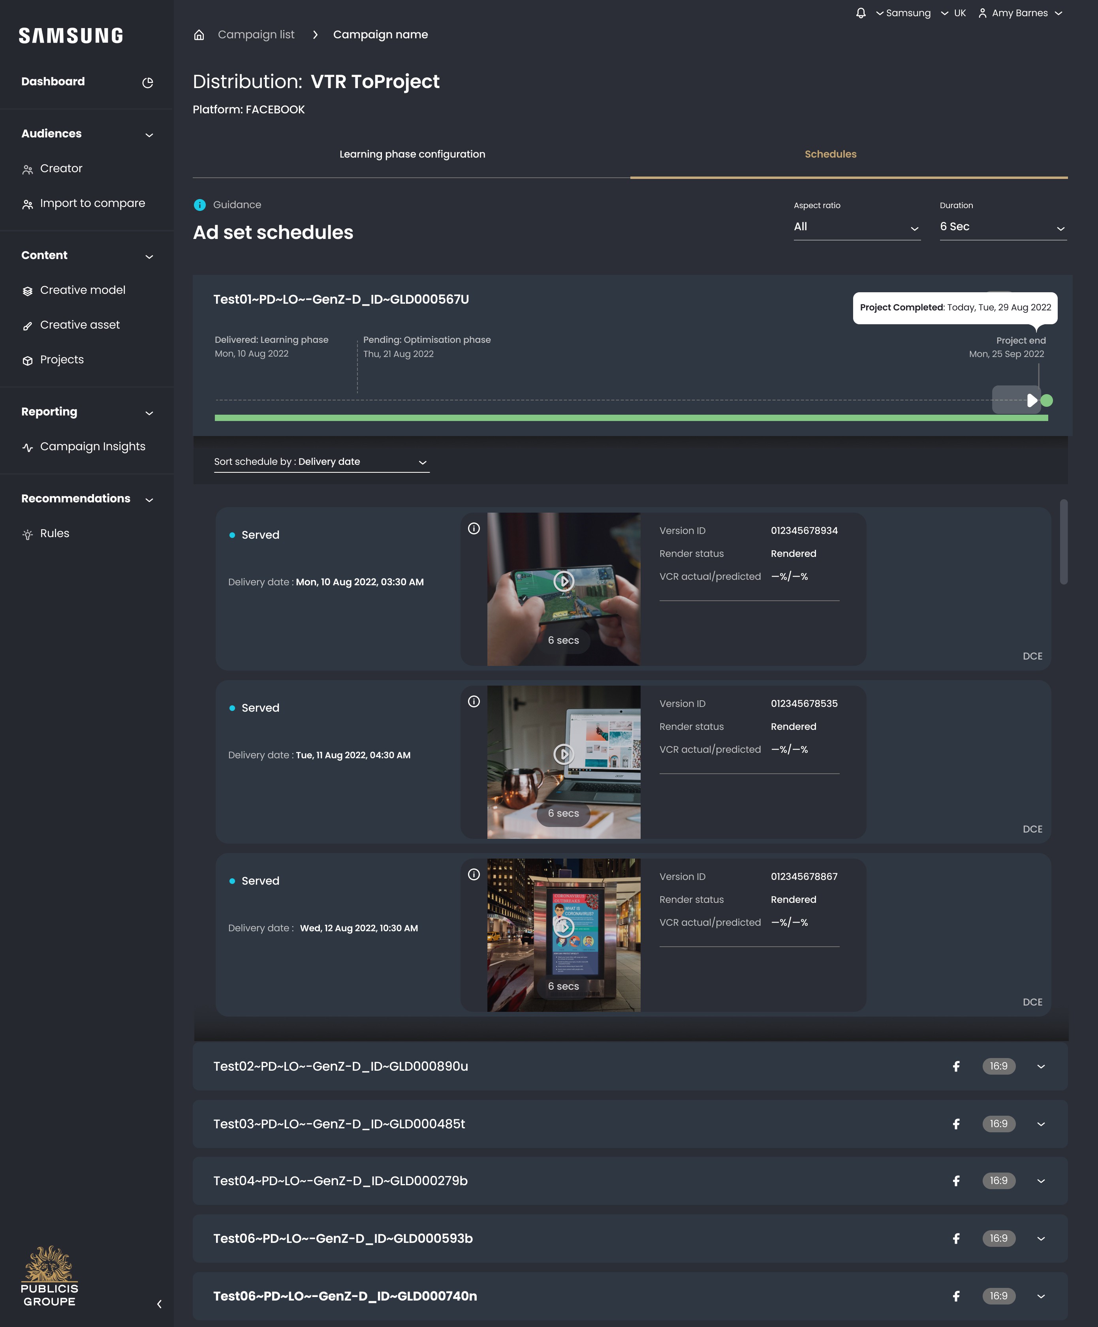
Task: Collapse sidebar with the left arrow icon
Action: 159,1304
